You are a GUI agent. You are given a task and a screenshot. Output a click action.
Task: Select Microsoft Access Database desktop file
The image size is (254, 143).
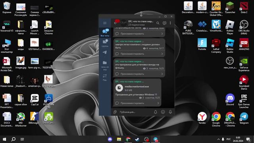point(7,64)
